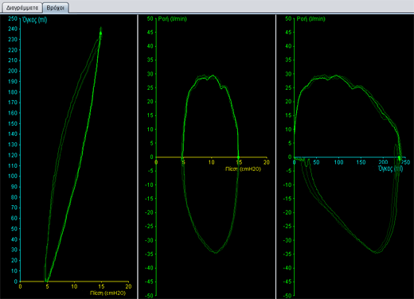This screenshot has width=414, height=299.
Task: Click the inspiratory flow peak in middle loop
Action: 213,76
